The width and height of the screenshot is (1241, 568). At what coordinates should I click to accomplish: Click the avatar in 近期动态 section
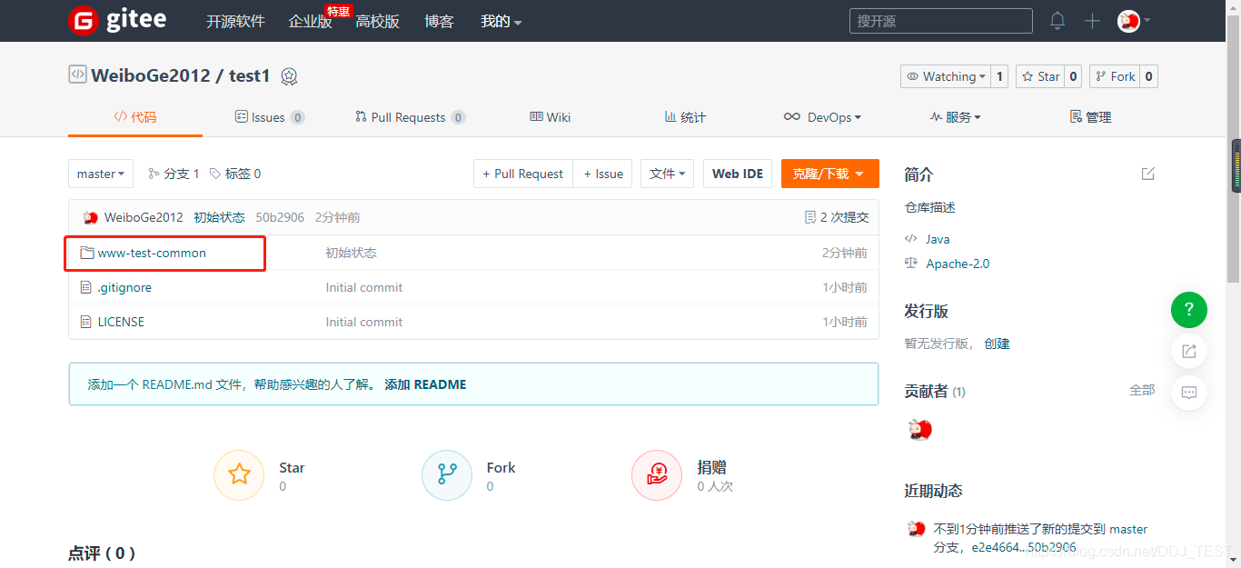[916, 529]
